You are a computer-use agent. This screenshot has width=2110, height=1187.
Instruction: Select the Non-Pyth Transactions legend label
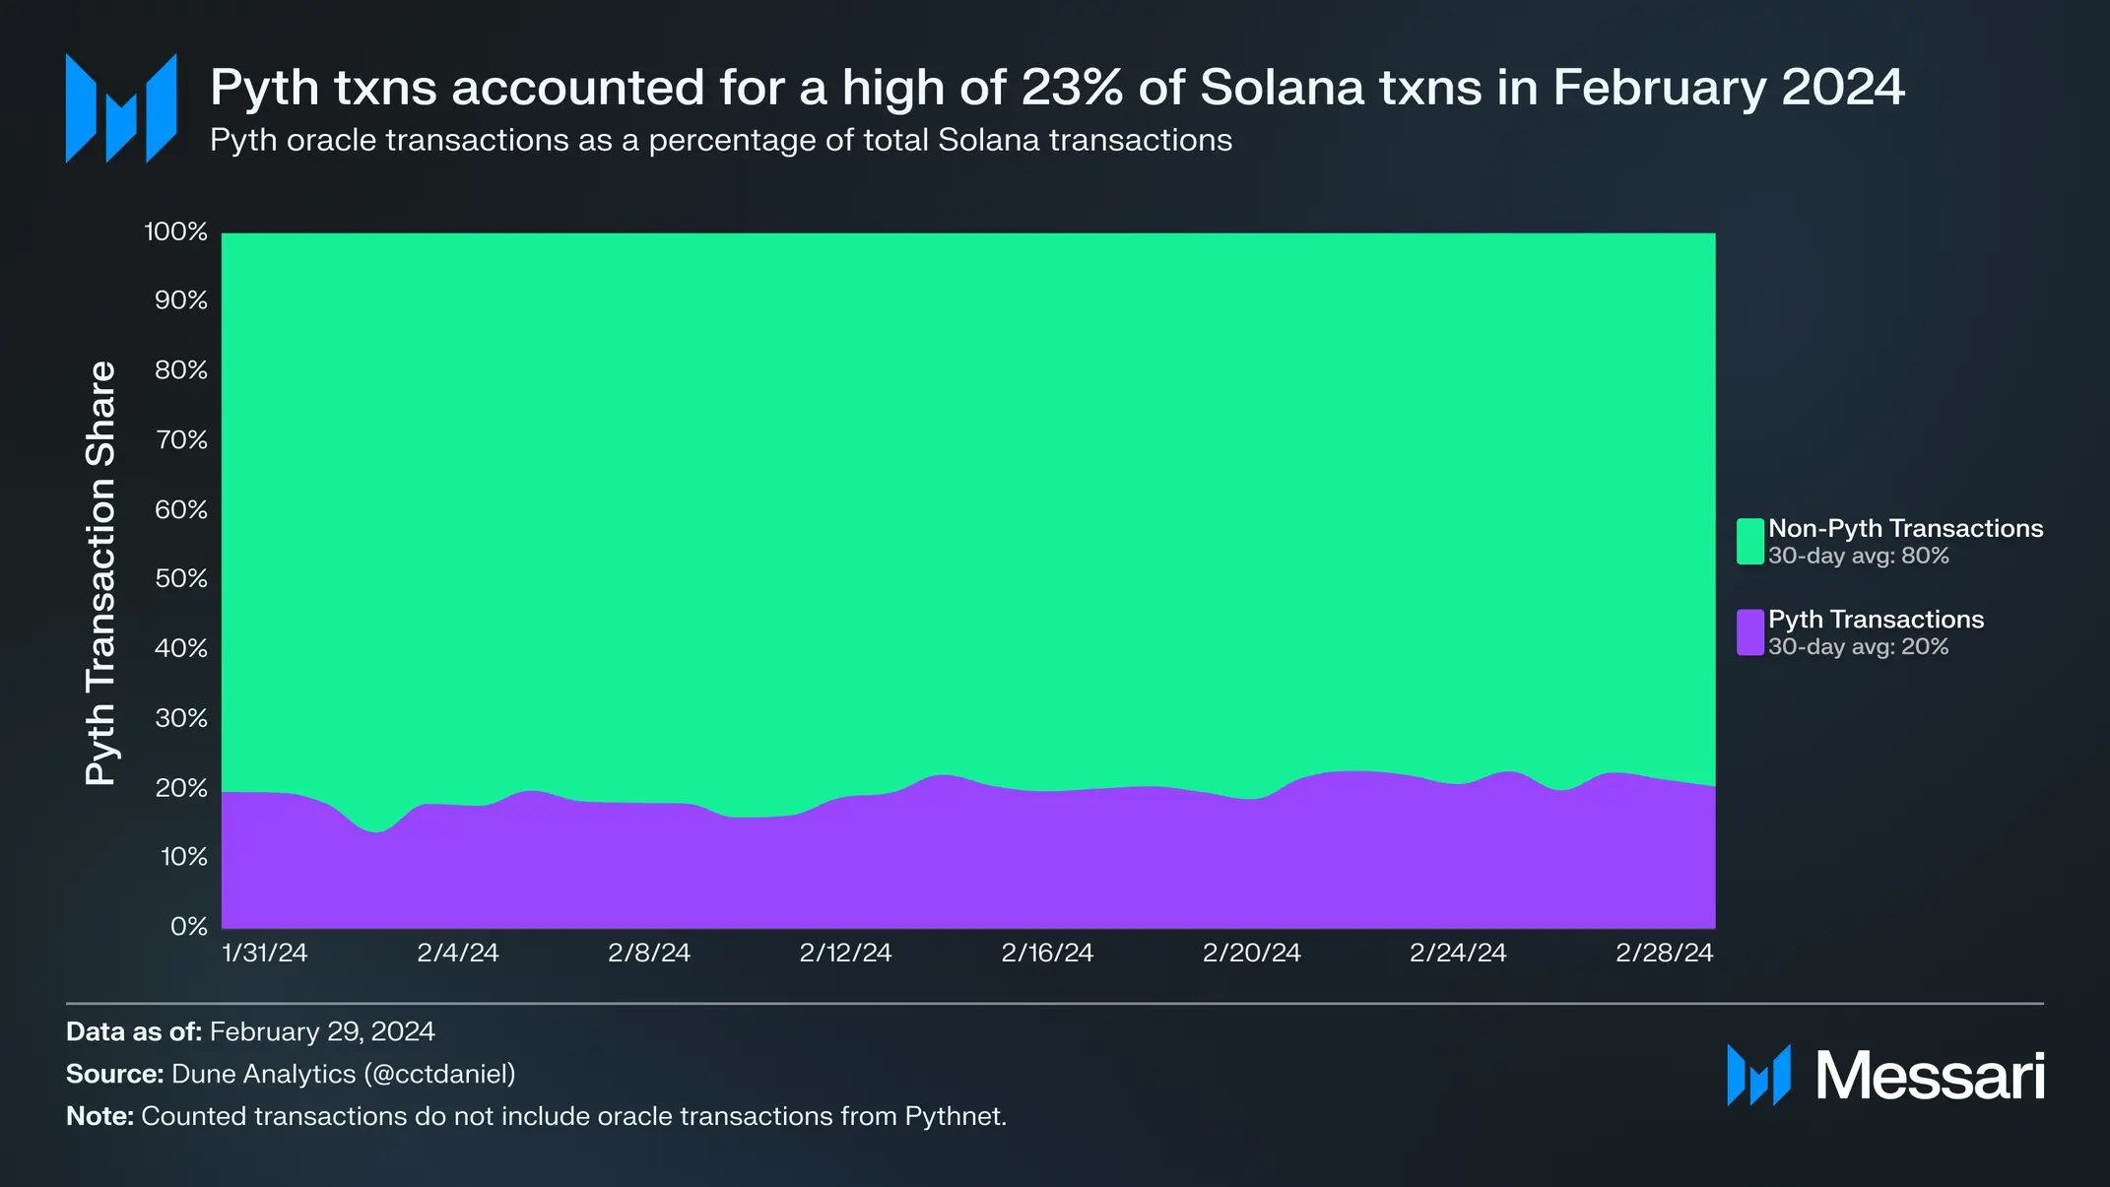click(1905, 529)
